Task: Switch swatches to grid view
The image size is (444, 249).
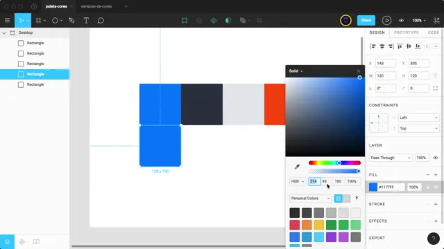Action: pos(338,199)
